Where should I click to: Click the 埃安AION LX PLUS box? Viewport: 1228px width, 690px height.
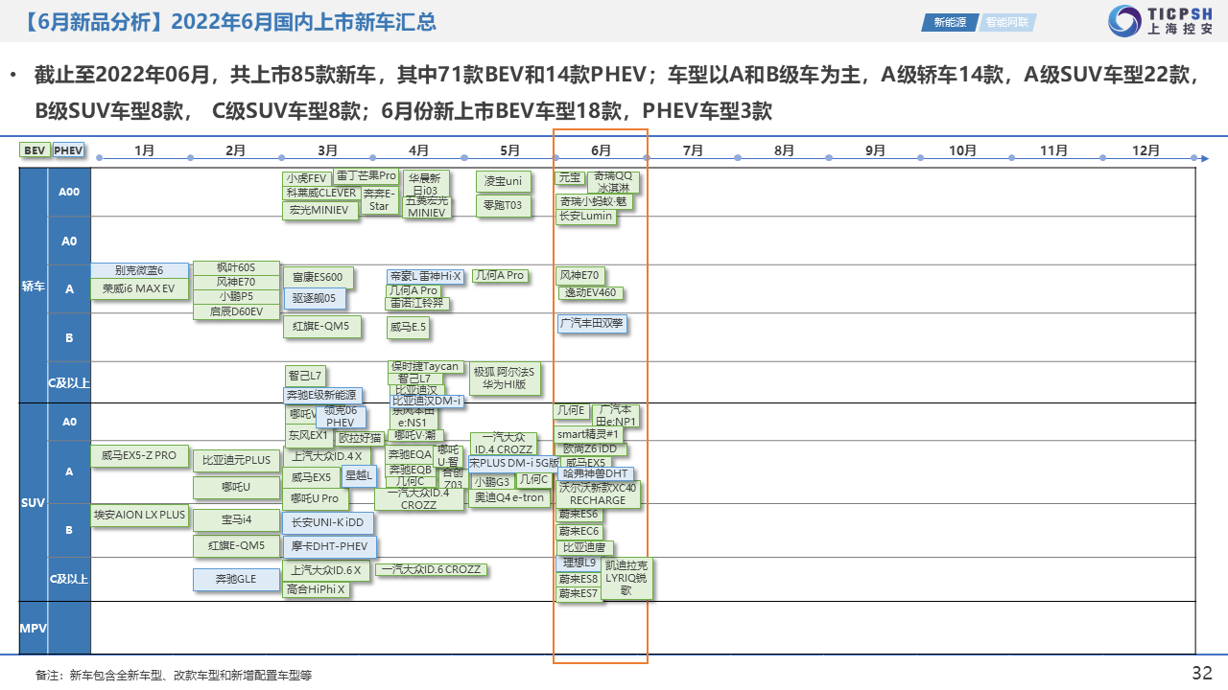[139, 516]
